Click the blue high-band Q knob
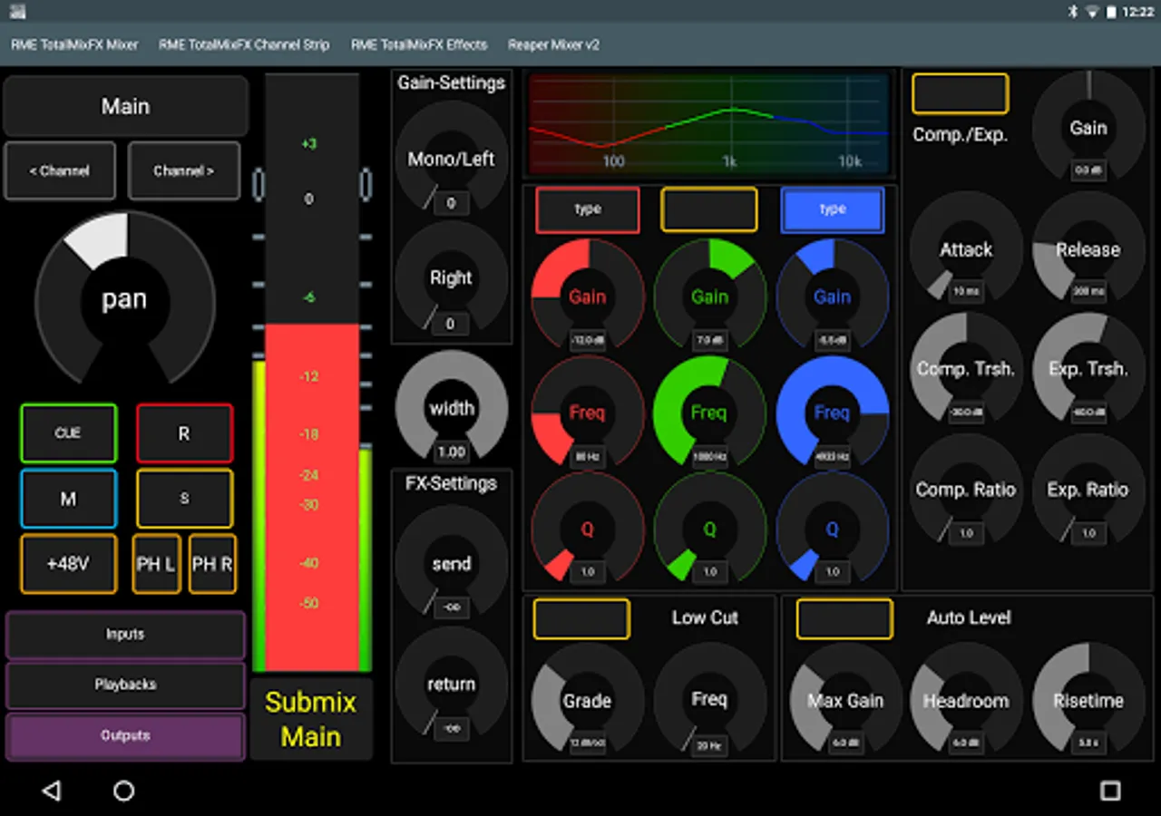Image resolution: width=1161 pixels, height=816 pixels. 832,529
